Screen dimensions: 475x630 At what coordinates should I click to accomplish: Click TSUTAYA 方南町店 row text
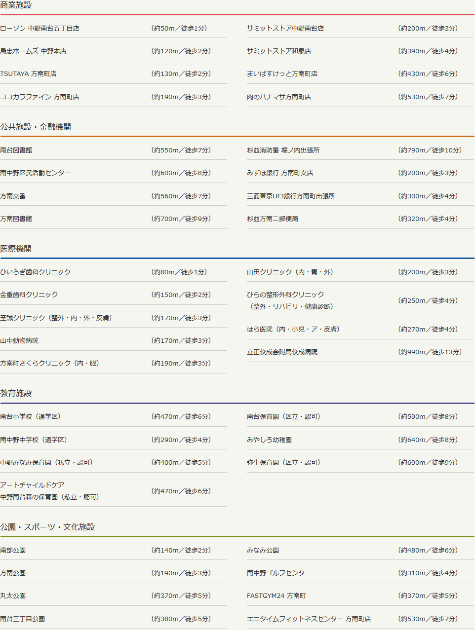(x=28, y=74)
